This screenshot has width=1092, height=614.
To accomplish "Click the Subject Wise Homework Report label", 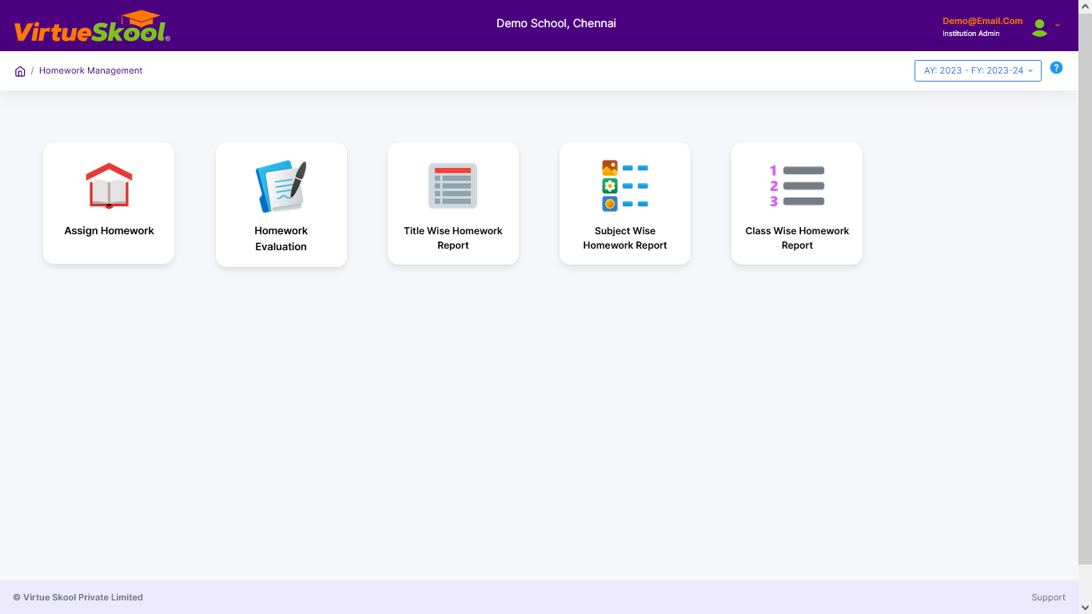I will tap(625, 238).
